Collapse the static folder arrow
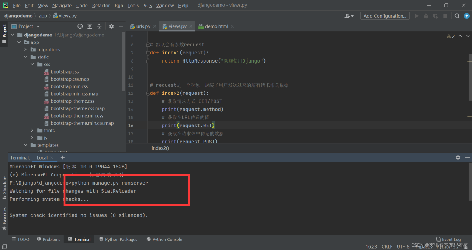This screenshot has width=472, height=250. 25,57
